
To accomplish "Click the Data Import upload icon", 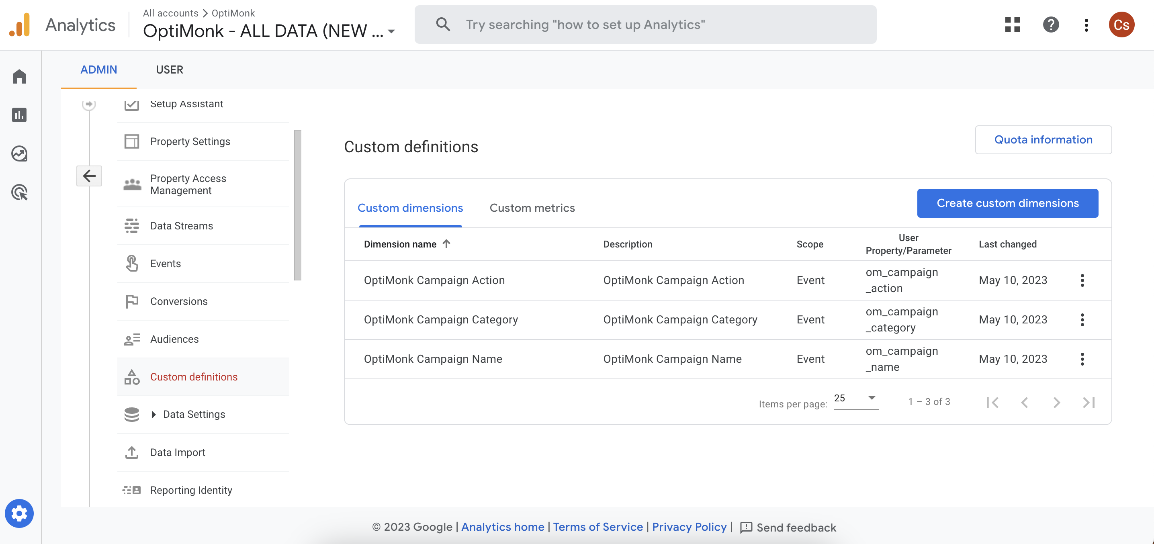I will click(132, 452).
